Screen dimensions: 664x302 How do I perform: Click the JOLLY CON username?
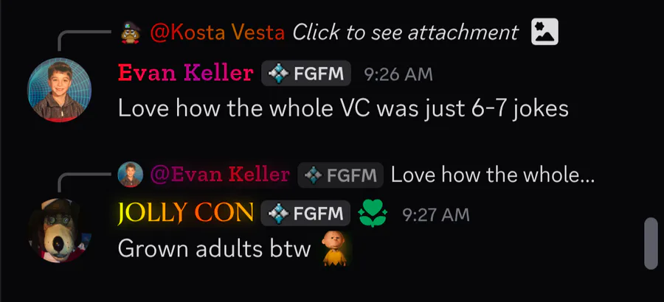(x=185, y=213)
